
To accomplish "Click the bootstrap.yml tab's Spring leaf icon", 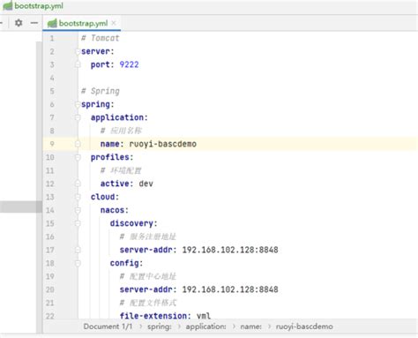I will tap(52, 23).
